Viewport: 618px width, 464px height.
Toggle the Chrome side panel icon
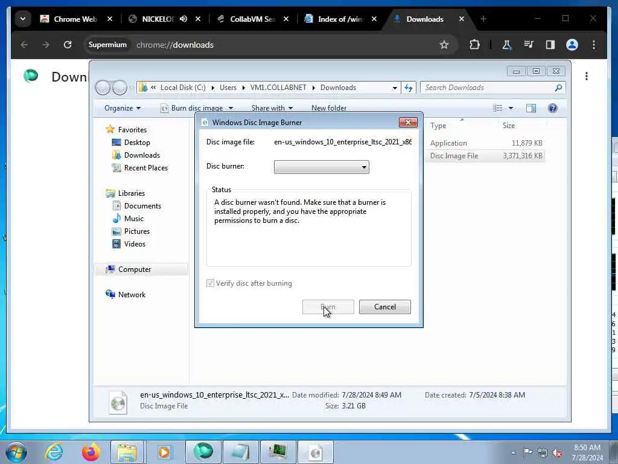550,45
